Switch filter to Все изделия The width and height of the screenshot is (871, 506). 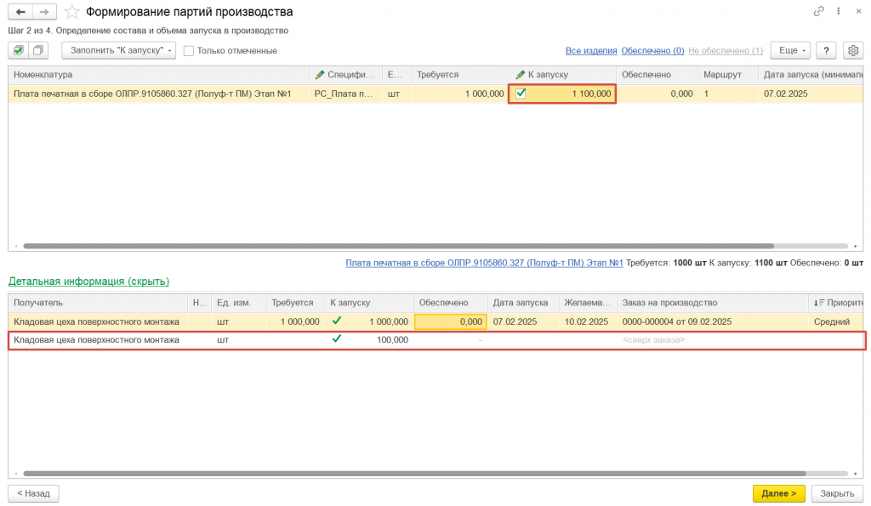tap(591, 50)
